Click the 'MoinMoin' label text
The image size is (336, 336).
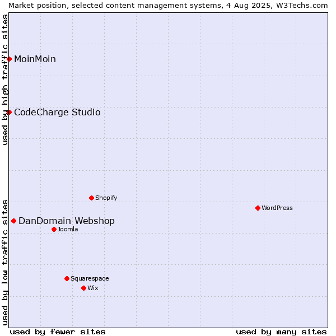click(35, 59)
